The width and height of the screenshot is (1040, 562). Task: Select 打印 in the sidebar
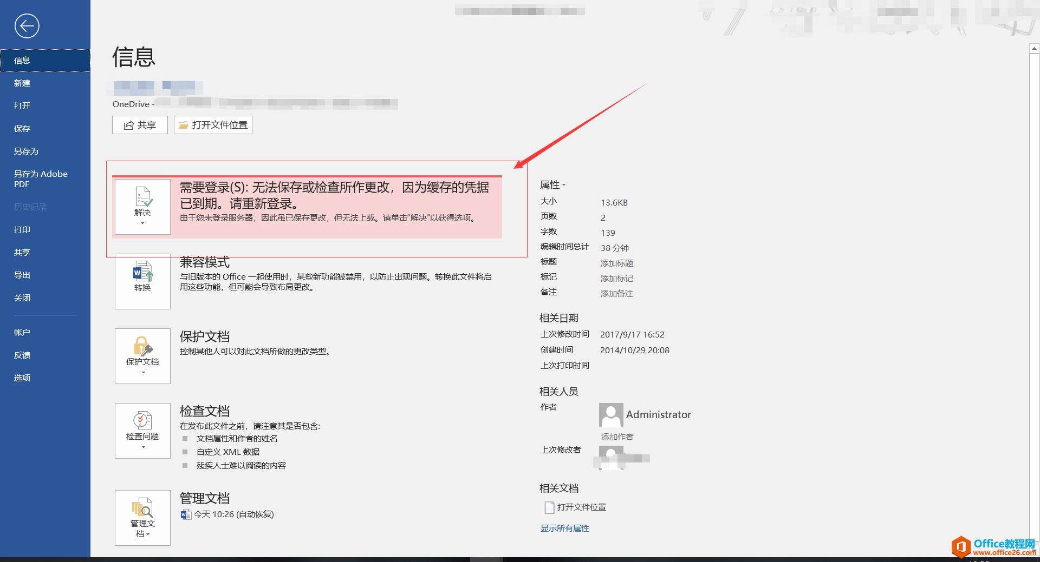click(45, 230)
